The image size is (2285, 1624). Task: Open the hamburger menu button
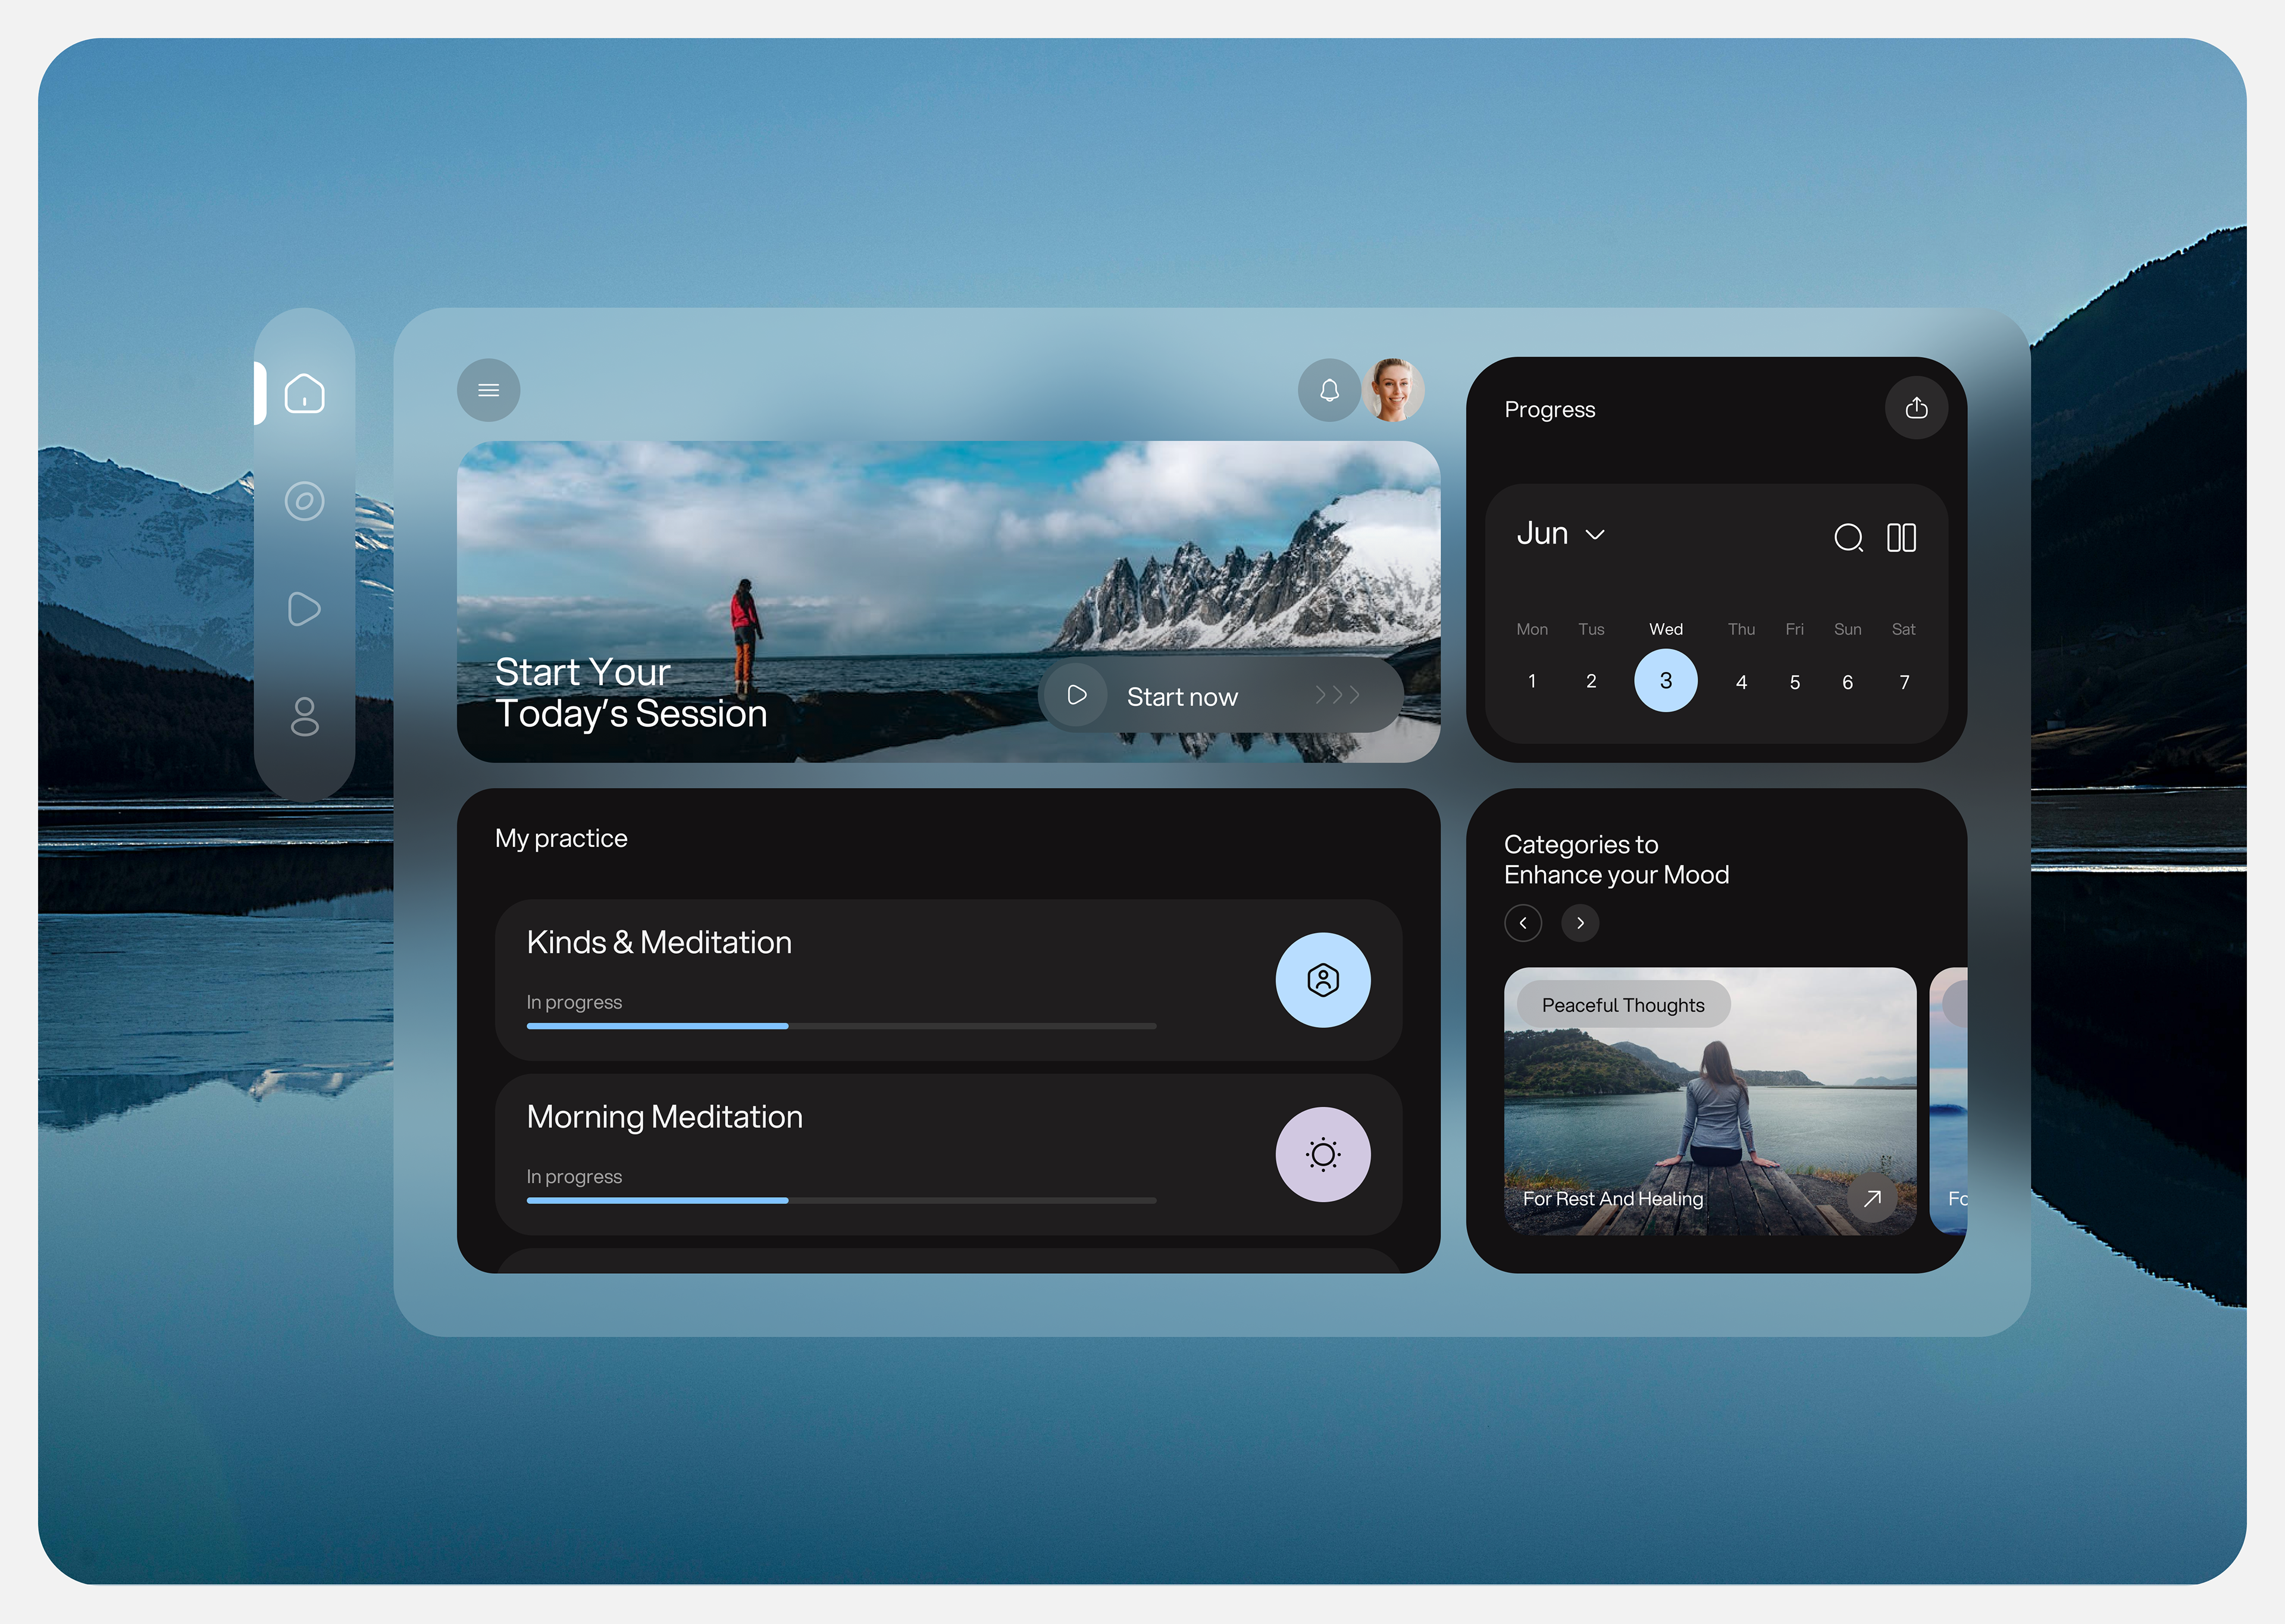click(x=488, y=390)
